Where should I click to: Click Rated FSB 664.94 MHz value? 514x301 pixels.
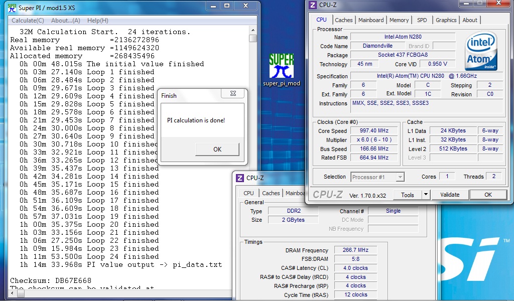point(373,158)
